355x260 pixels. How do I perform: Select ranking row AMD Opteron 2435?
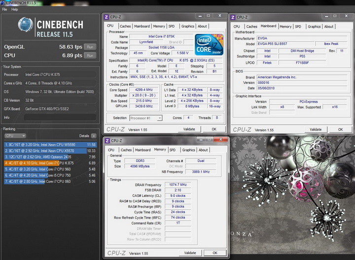(50, 157)
